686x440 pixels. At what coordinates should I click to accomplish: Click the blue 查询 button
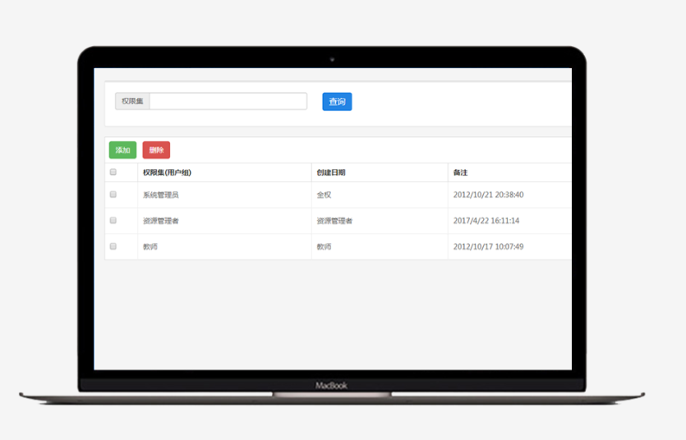click(337, 102)
